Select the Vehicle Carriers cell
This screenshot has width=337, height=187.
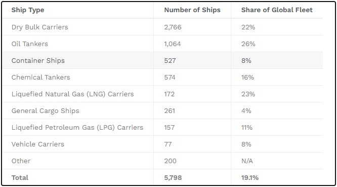(38, 144)
